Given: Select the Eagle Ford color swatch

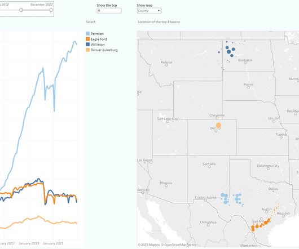Looking at the screenshot, I should [x=87, y=39].
